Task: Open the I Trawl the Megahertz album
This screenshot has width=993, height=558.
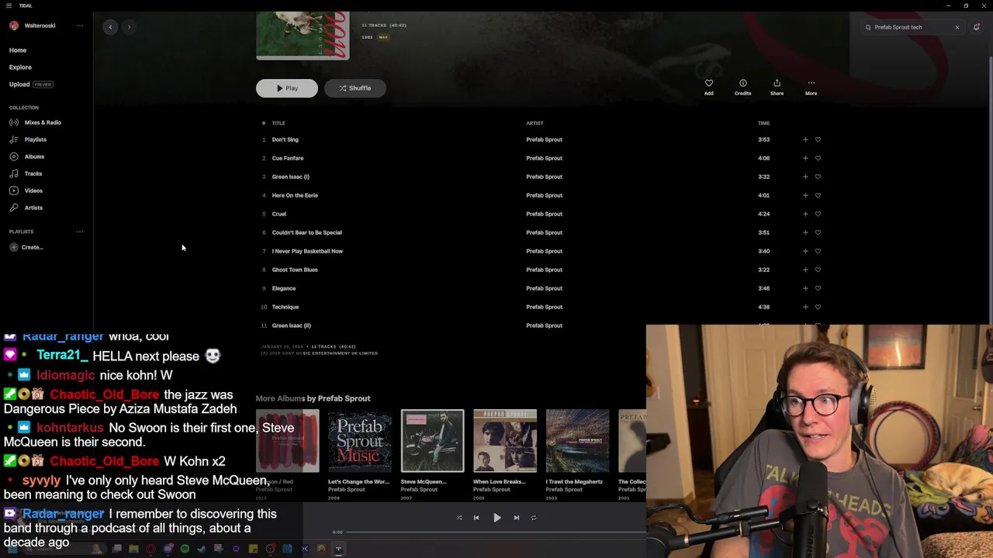Action: (577, 441)
